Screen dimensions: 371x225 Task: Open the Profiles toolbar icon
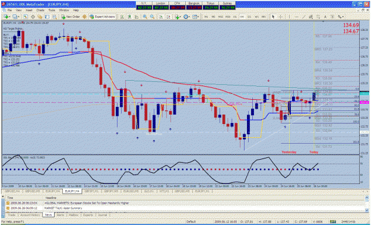click(15, 17)
